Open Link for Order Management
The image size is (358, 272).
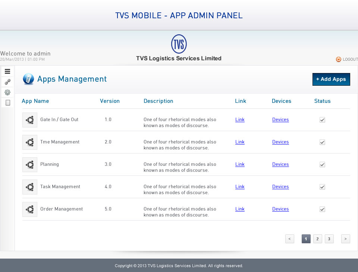240,209
